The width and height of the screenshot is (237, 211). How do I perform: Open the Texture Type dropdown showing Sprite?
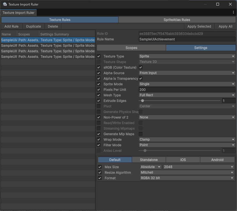(x=187, y=56)
